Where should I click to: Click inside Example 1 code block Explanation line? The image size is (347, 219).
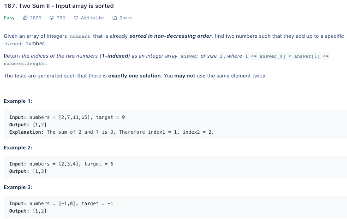[x=111, y=132]
